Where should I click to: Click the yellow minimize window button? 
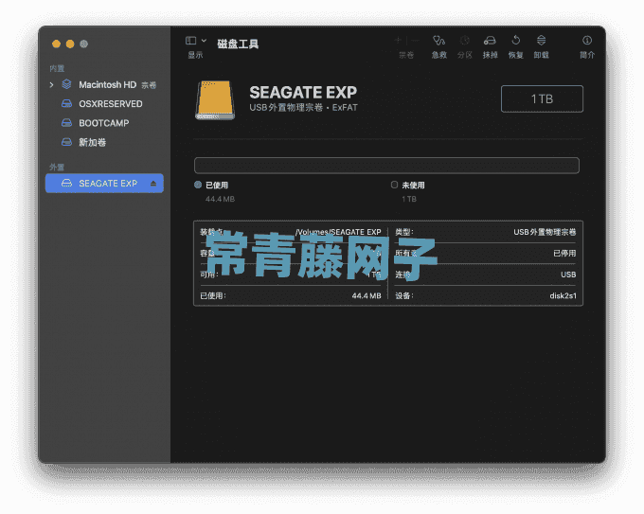pos(70,44)
